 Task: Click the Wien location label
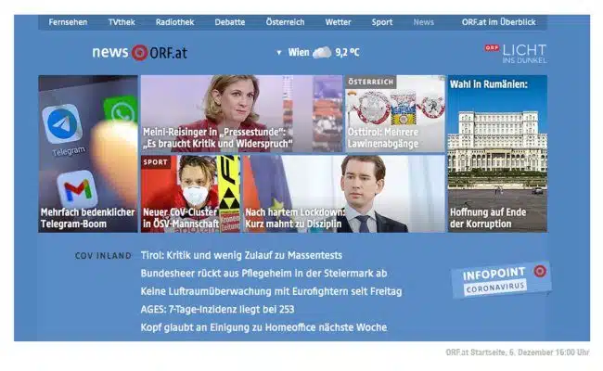tap(299, 52)
